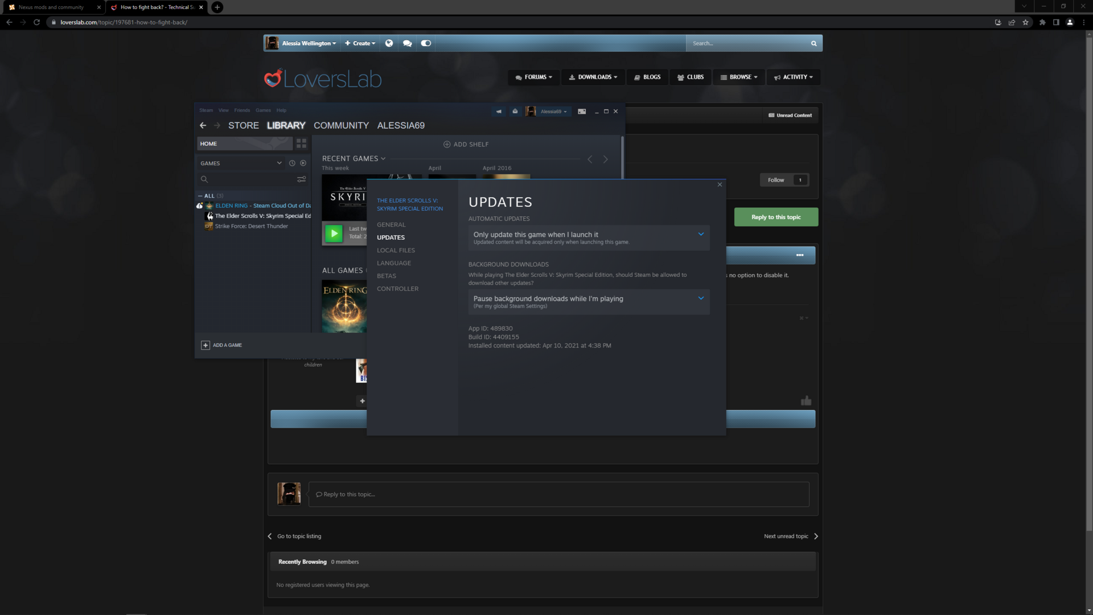Open the General tab in properties
Screen dimensions: 1093x615
[391, 225]
